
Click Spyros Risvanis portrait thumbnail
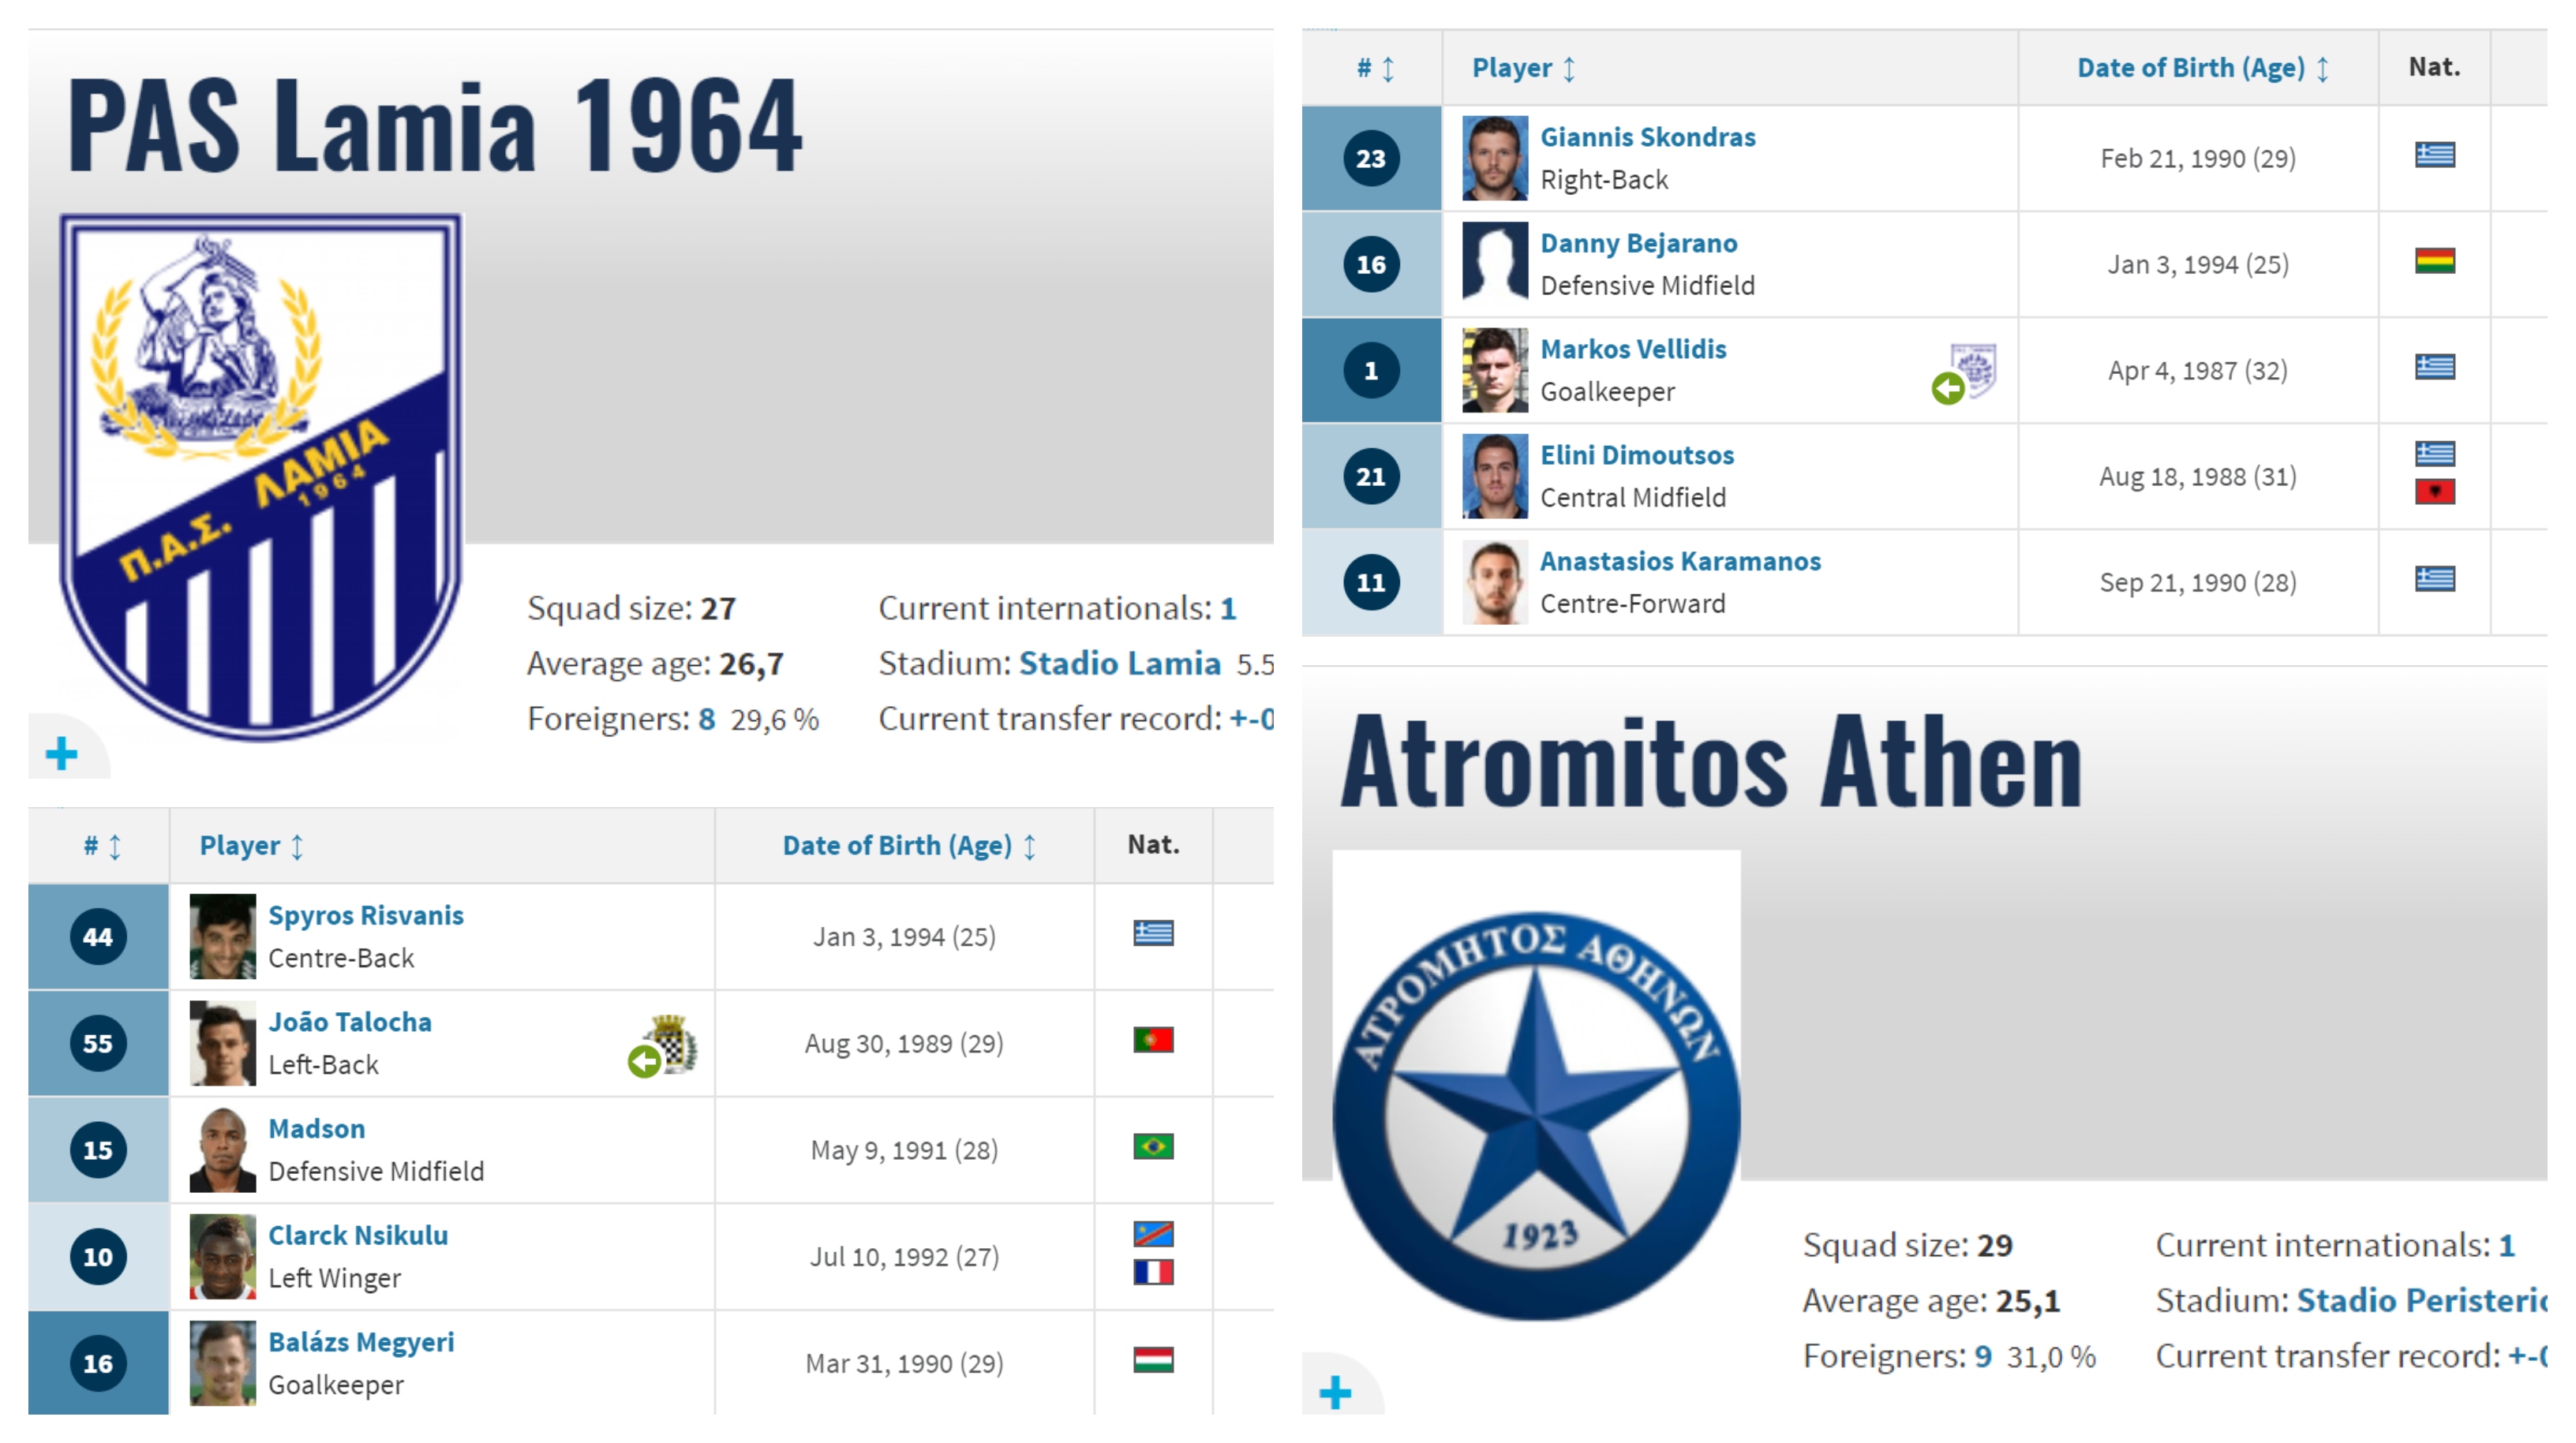(223, 936)
